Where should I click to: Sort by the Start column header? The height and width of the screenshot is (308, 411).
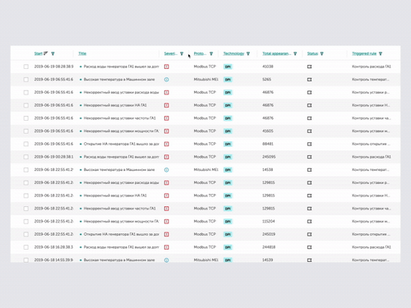[39, 53]
